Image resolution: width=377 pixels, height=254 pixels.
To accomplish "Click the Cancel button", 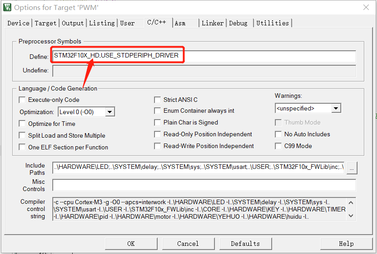I will pos(188,244).
